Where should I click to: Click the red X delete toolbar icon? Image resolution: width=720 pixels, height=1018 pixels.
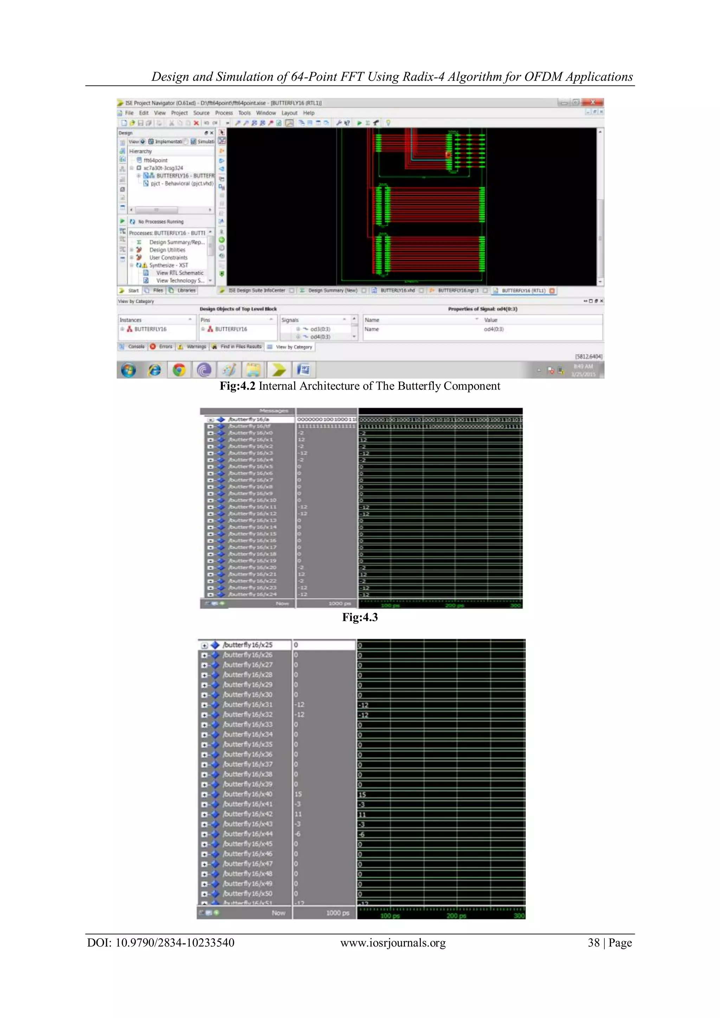tap(197, 123)
